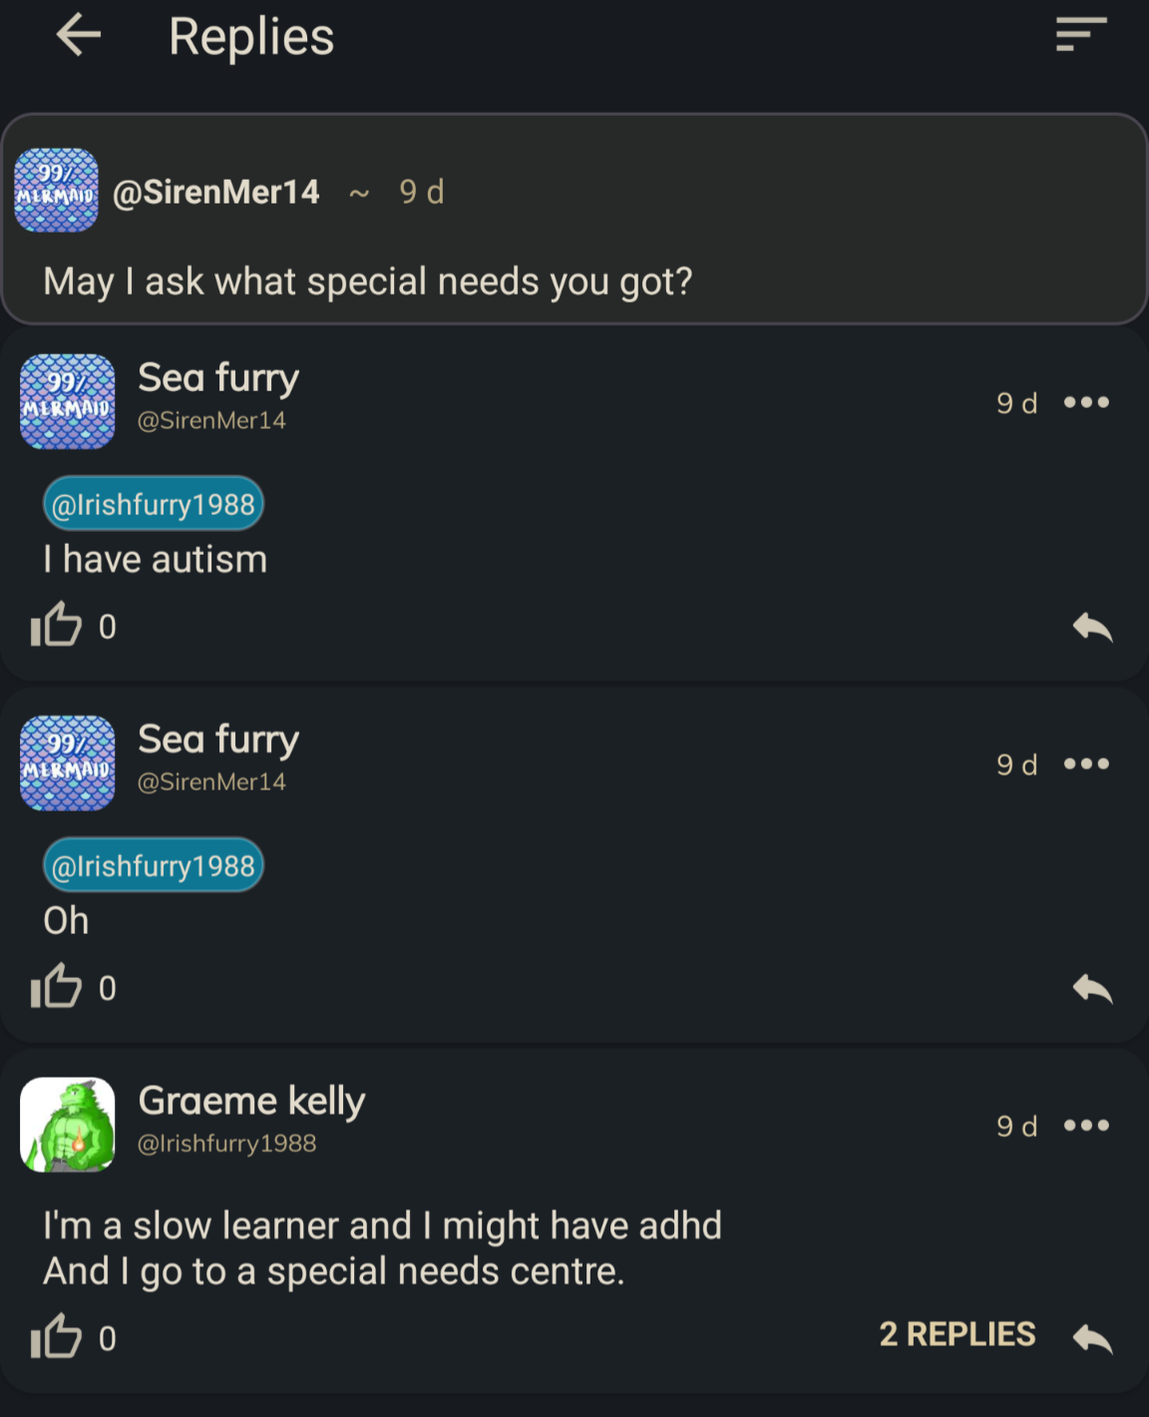The height and width of the screenshot is (1417, 1149).
Task: Reply to Graeme kelly's comment
Action: pos(1092,1337)
